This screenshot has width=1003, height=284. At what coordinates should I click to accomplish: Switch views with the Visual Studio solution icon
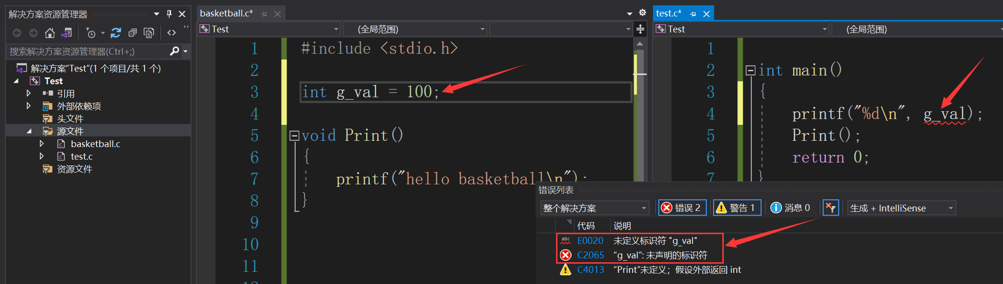point(66,33)
